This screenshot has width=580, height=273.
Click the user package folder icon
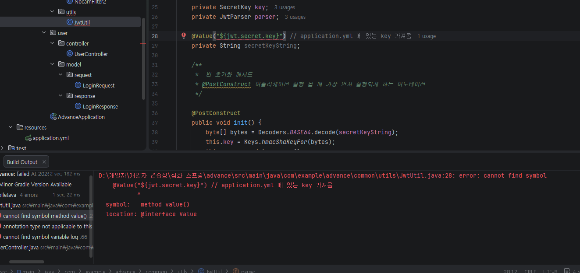(x=53, y=33)
